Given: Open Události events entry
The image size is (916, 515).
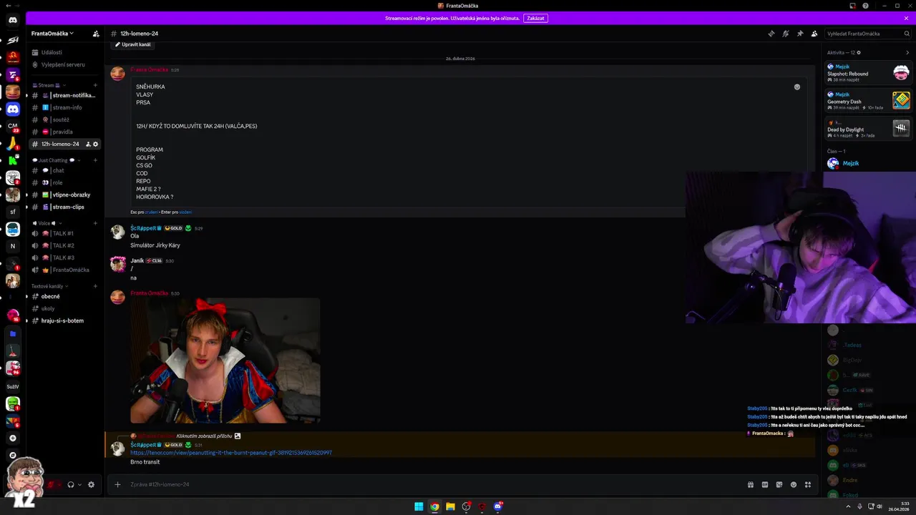Looking at the screenshot, I should click(x=66, y=52).
